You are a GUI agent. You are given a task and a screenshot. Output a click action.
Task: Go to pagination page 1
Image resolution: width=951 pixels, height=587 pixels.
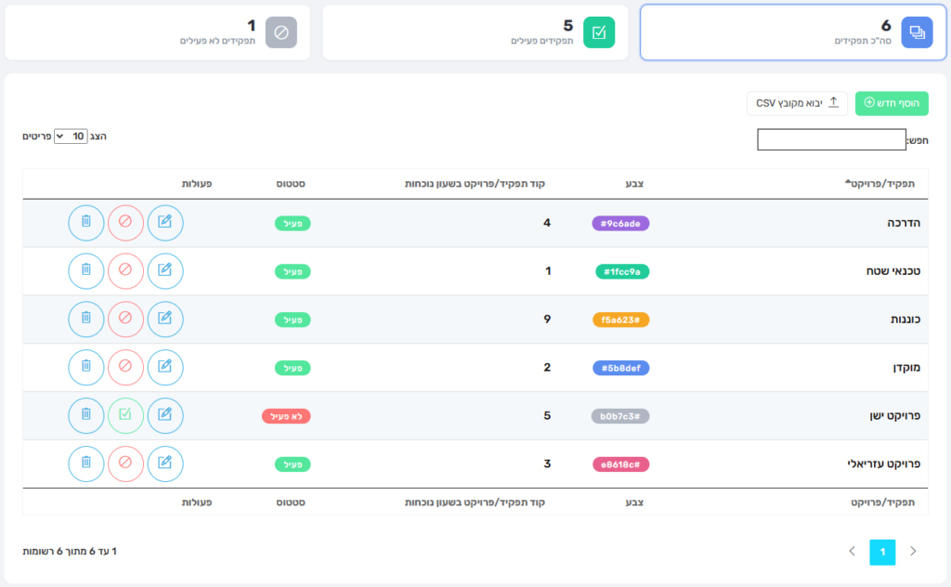(882, 552)
